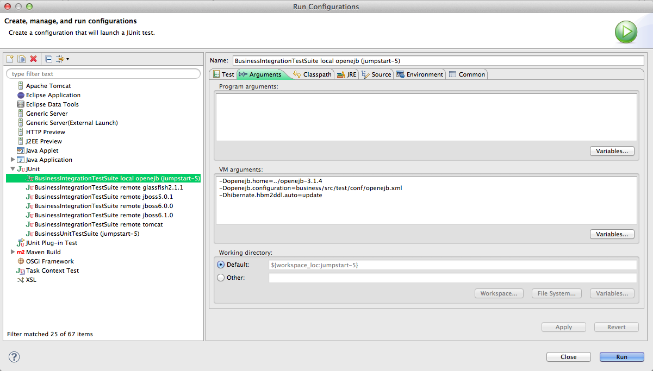This screenshot has height=371, width=653.
Task: Select Eclipse Application configuration type
Action: tap(53, 95)
